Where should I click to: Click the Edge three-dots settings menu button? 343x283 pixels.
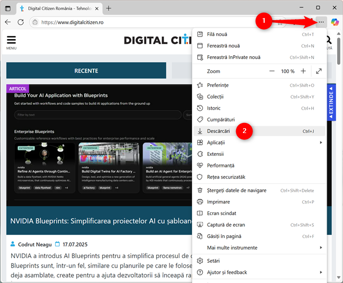[x=321, y=22]
